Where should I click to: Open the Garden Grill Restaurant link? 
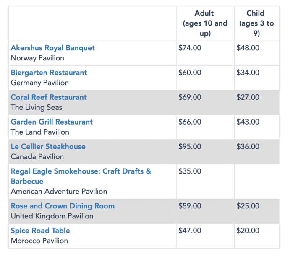point(52,122)
